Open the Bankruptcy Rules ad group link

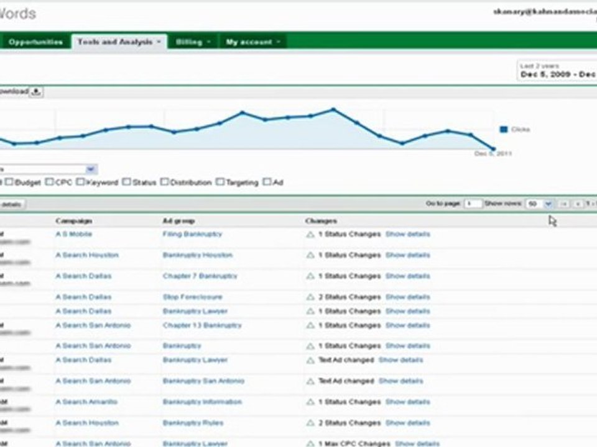tap(193, 423)
